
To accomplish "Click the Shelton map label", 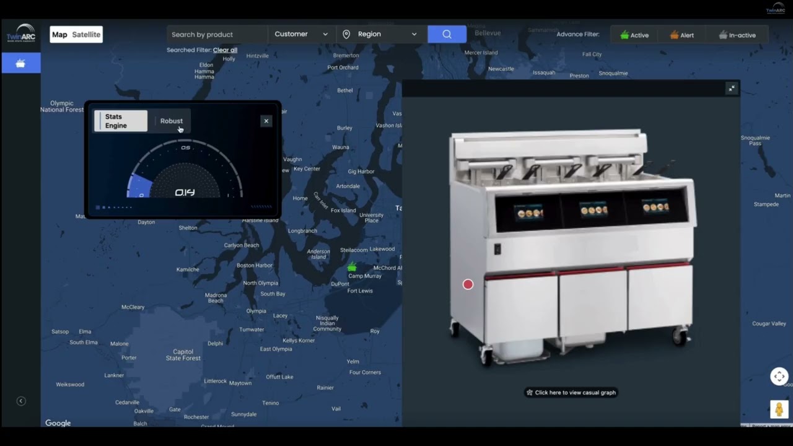I will tap(188, 228).
